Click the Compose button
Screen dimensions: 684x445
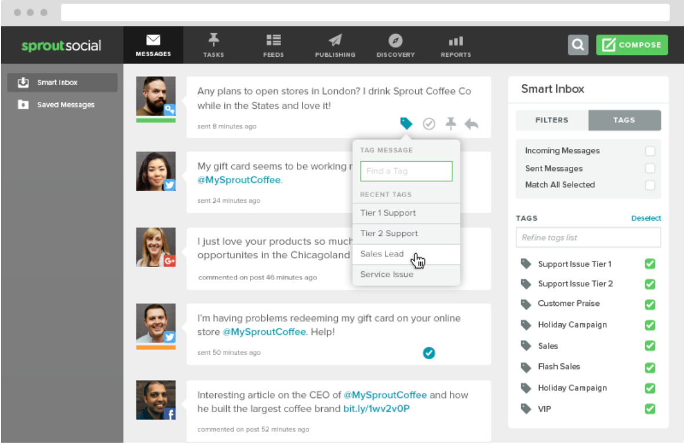(632, 45)
